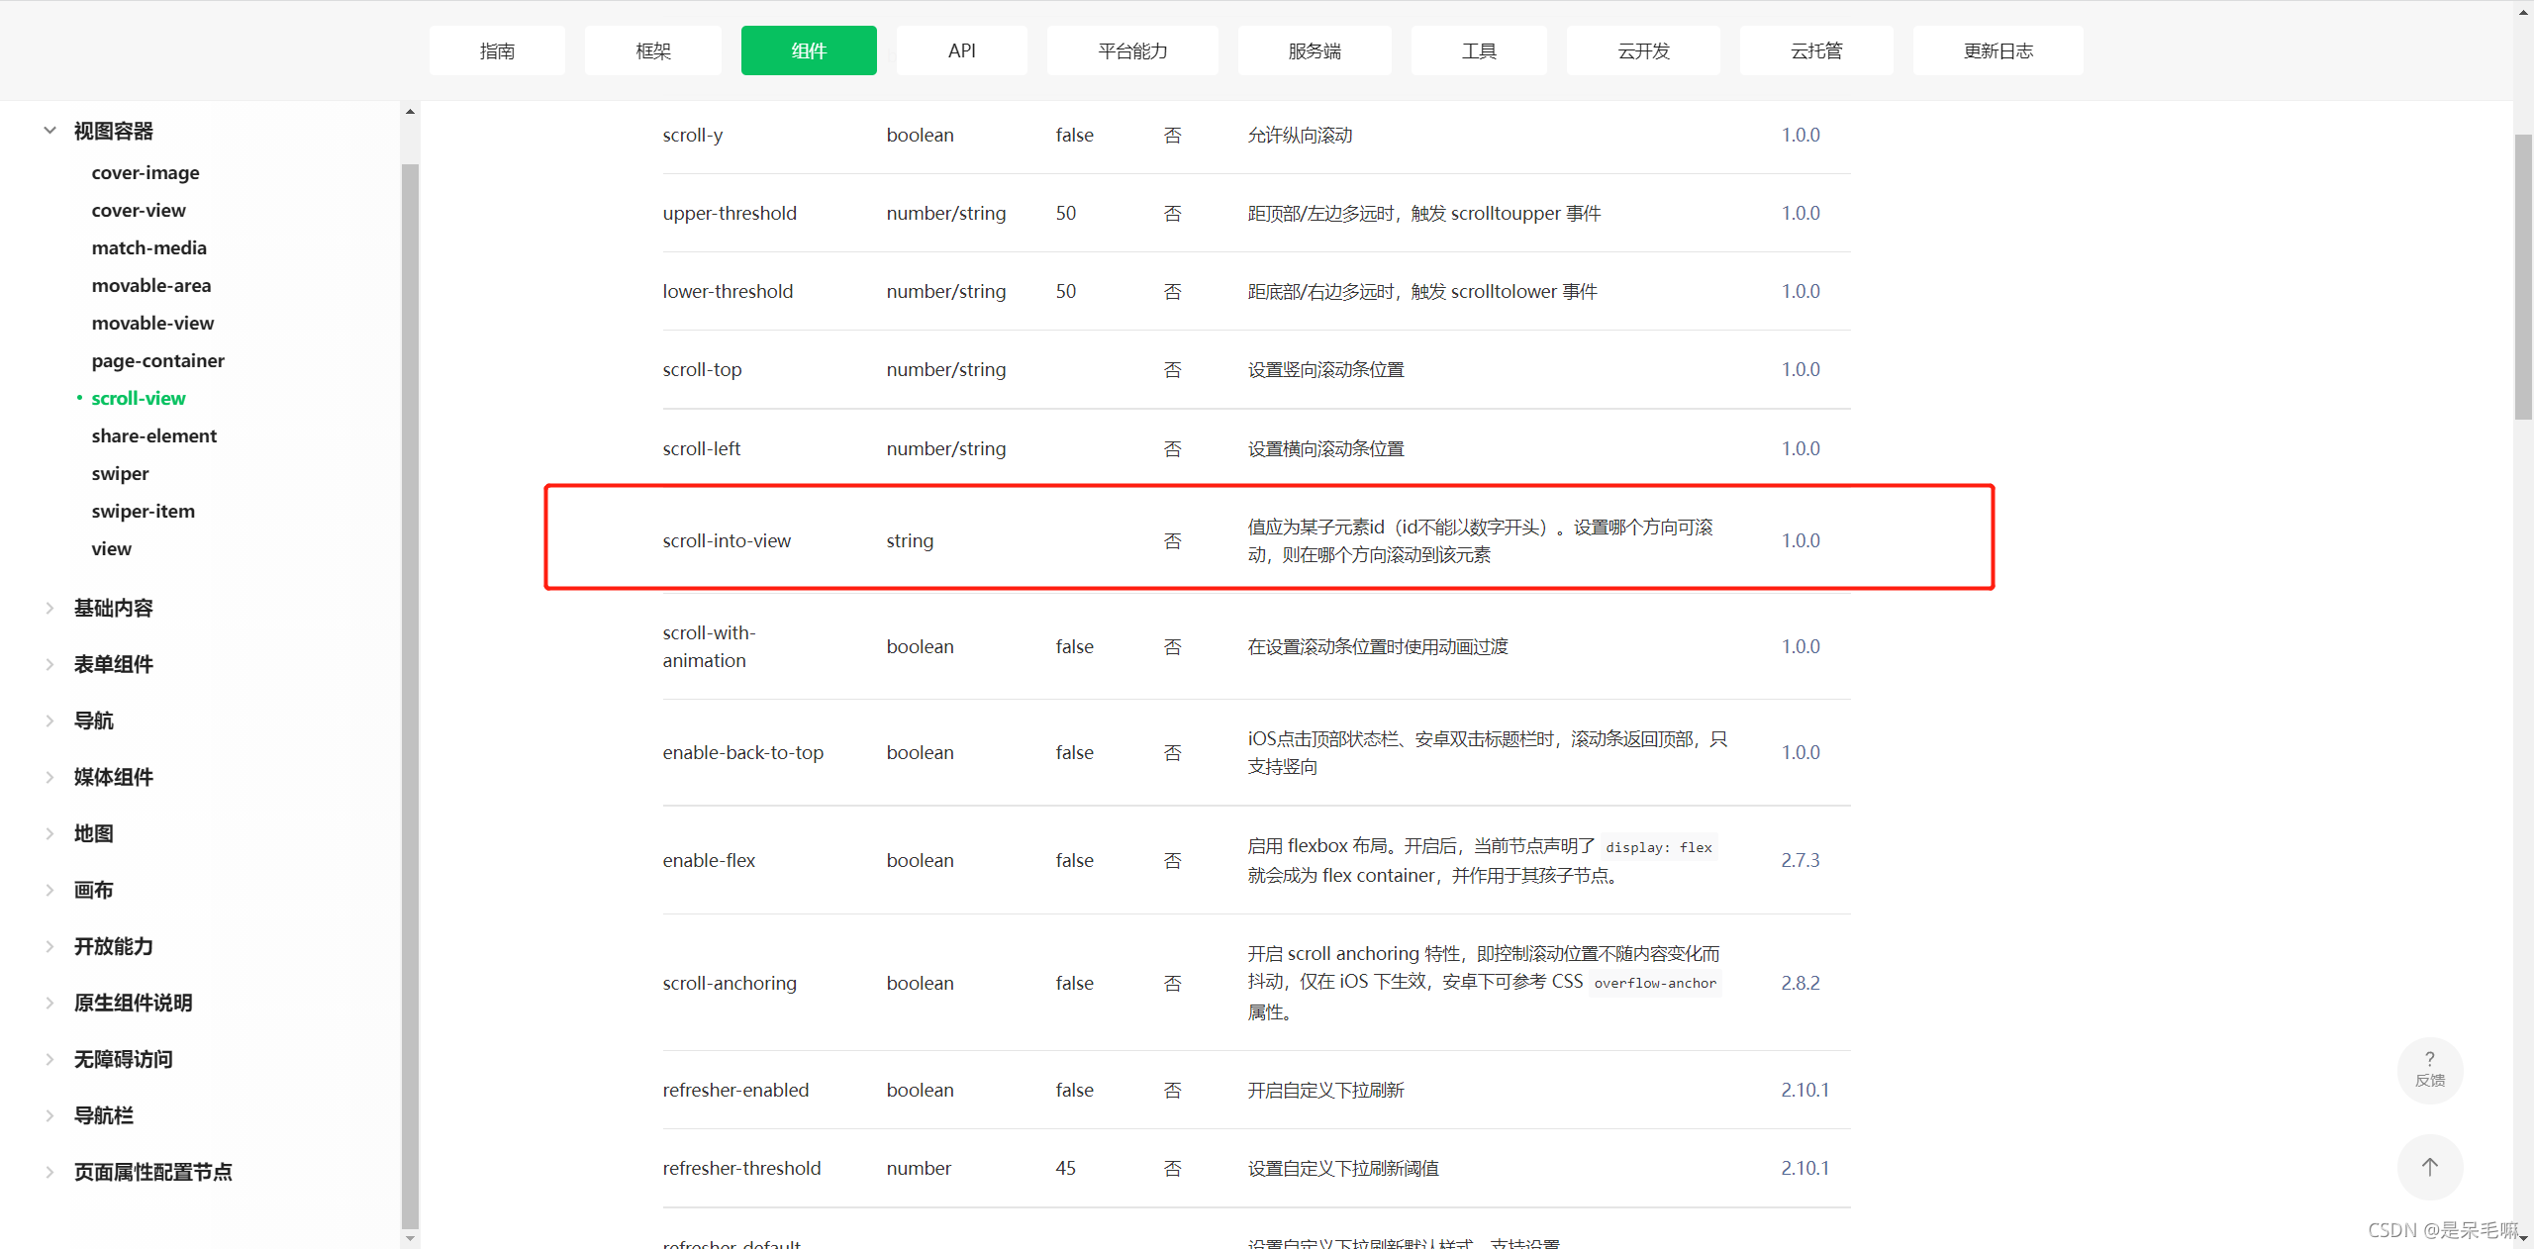2534x1249 pixels.
Task: Open movable-view in the sidebar
Action: coord(152,323)
